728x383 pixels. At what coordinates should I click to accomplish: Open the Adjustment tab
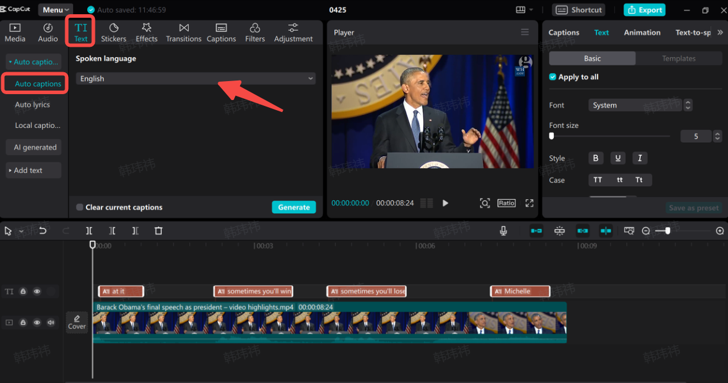click(x=293, y=33)
